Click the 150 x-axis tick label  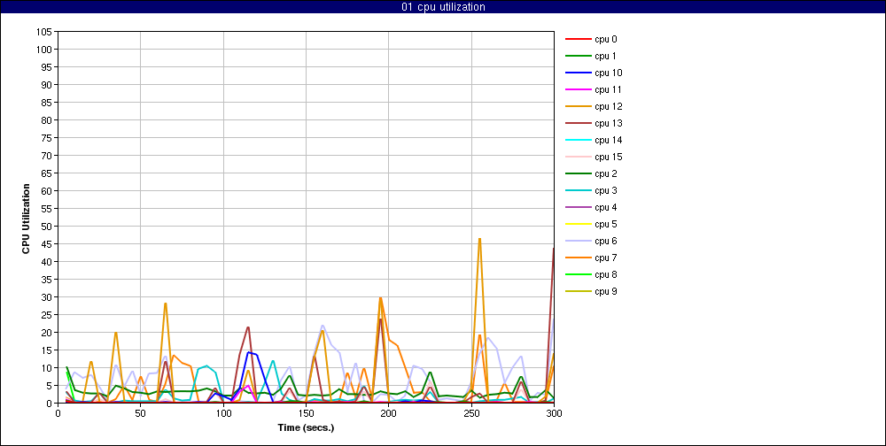(306, 412)
